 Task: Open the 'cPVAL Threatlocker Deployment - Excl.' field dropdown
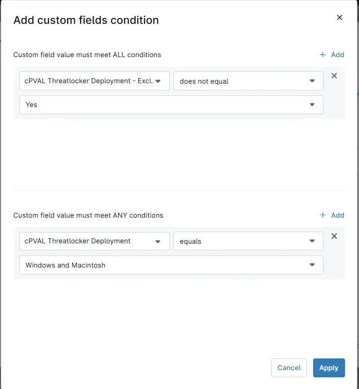coord(94,81)
